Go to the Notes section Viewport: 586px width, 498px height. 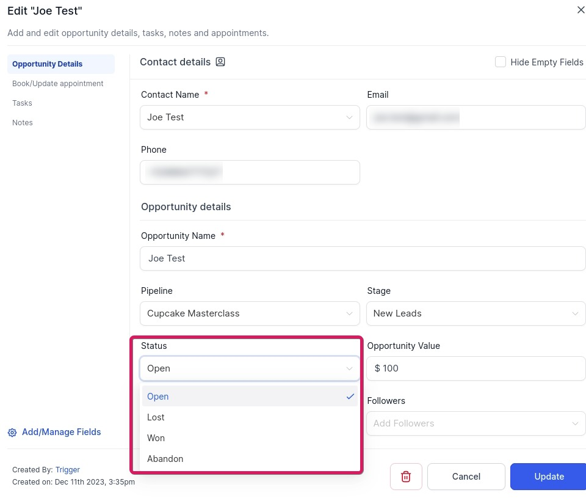click(23, 122)
